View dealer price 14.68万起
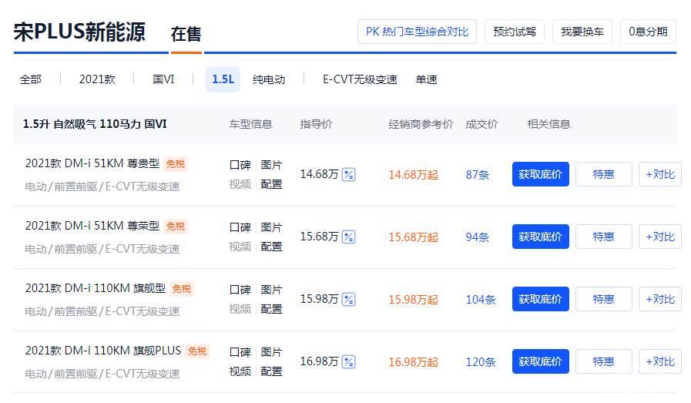691x403 pixels. click(413, 175)
